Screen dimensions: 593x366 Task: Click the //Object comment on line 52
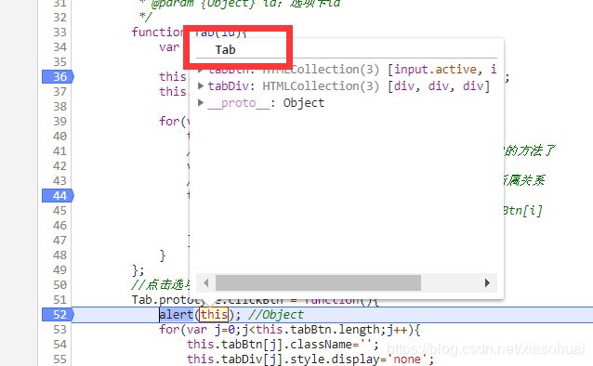coord(276,315)
